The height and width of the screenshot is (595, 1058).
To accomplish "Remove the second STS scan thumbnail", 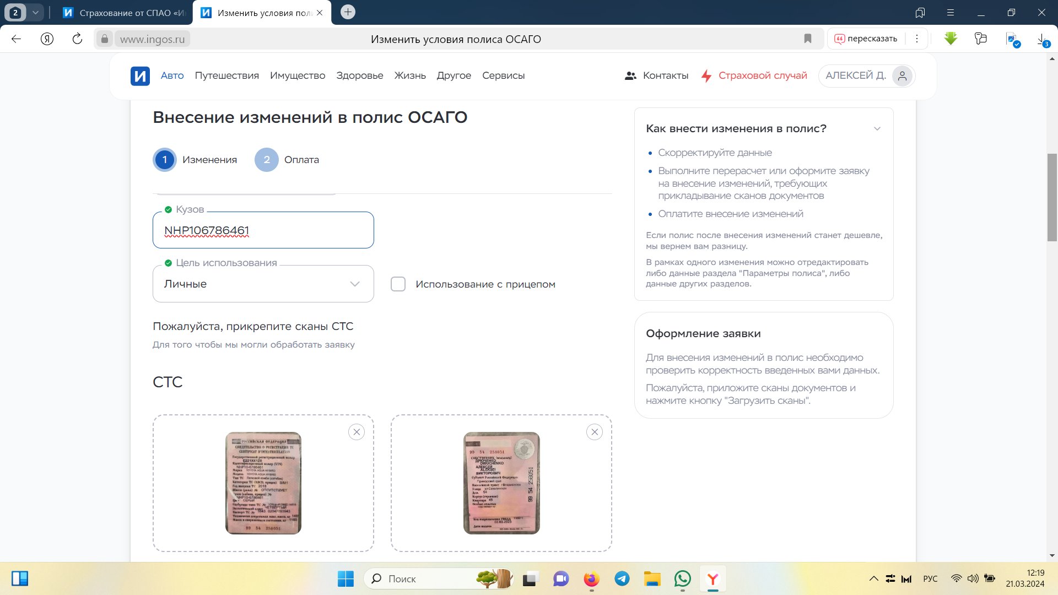I will tap(595, 432).
